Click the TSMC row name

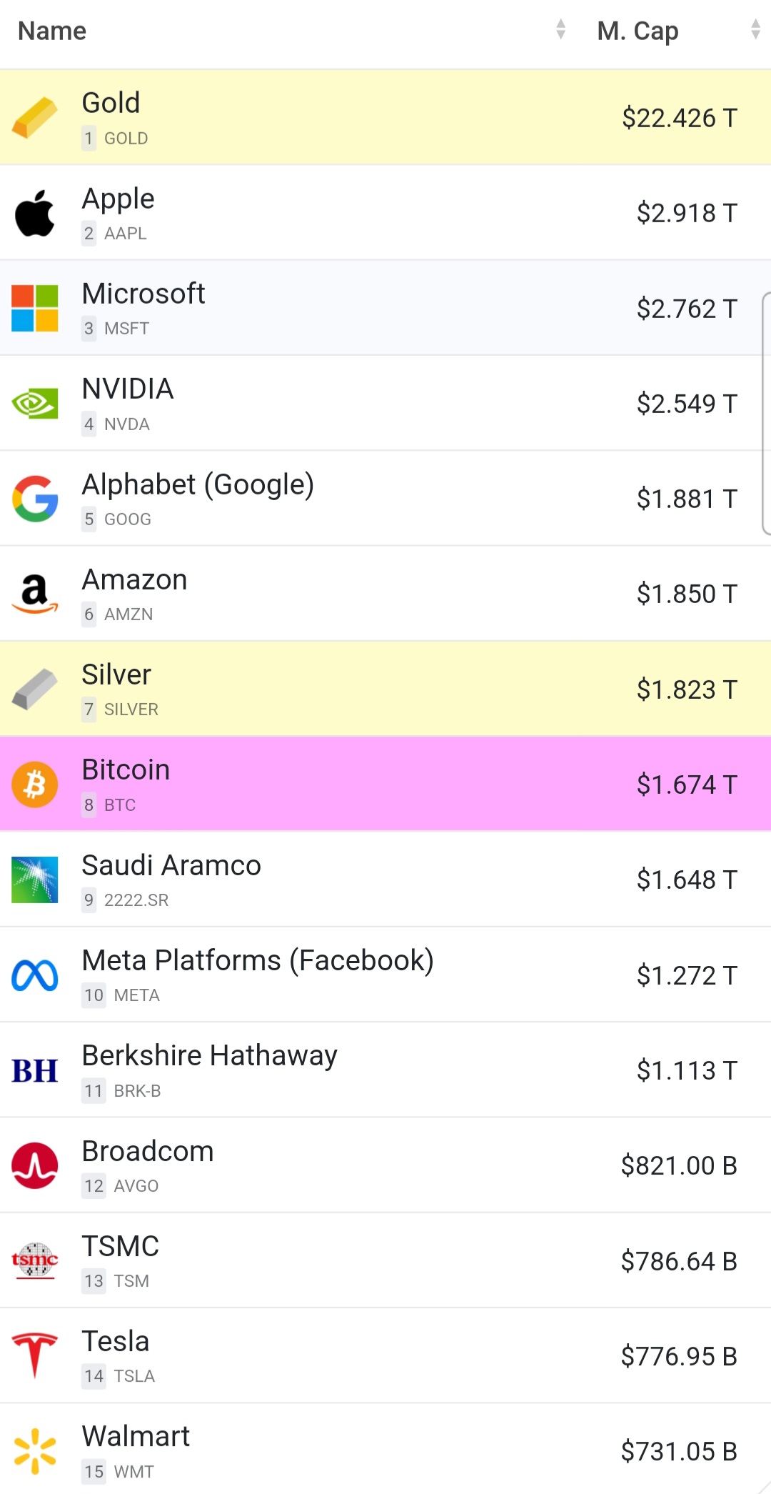pos(120,1246)
